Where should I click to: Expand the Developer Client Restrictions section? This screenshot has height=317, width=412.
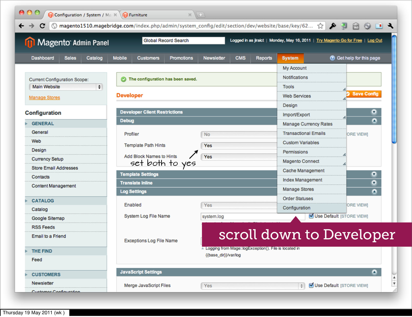coord(374,112)
